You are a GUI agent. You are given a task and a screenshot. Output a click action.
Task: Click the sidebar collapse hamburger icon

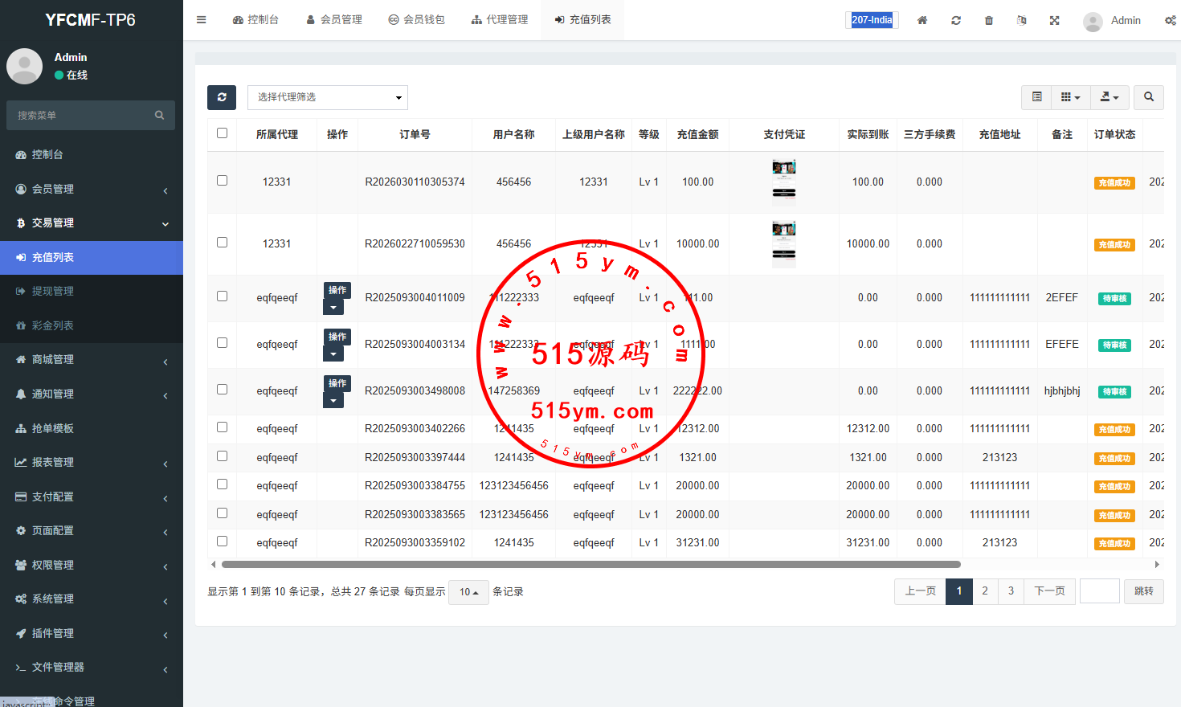tap(201, 20)
